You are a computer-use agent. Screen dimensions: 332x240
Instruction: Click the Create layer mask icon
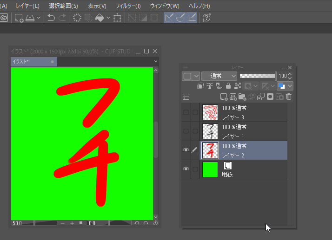[x=270, y=97]
